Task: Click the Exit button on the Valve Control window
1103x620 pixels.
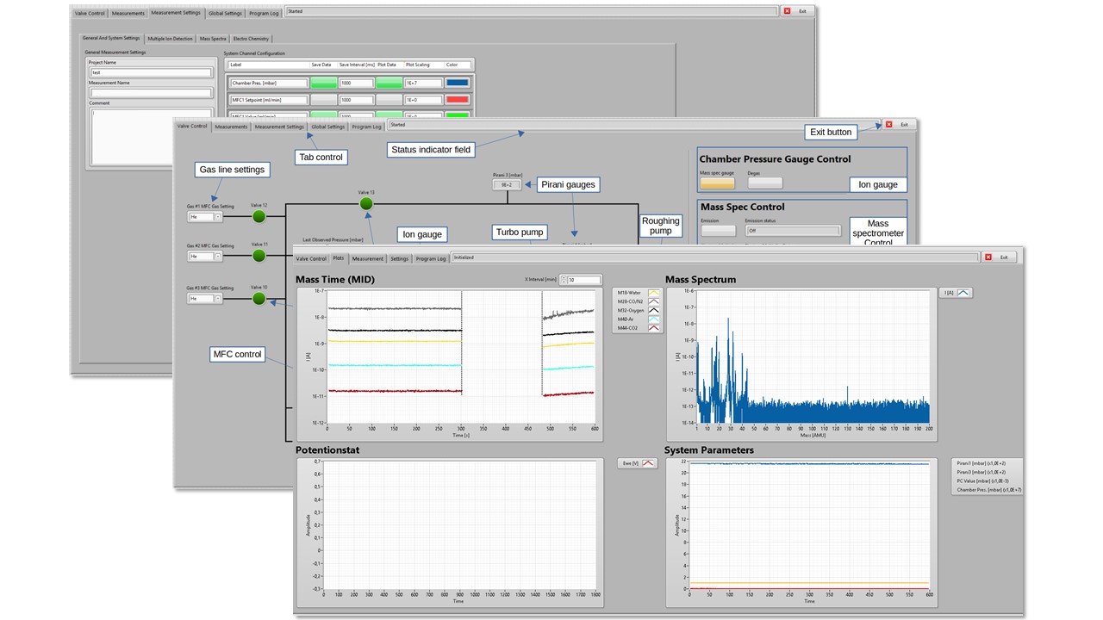Action: point(904,125)
